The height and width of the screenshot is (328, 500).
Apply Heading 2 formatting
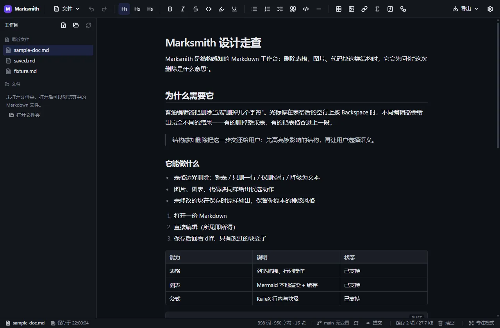pyautogui.click(x=137, y=9)
